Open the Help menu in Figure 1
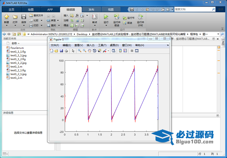 [x=140, y=45]
